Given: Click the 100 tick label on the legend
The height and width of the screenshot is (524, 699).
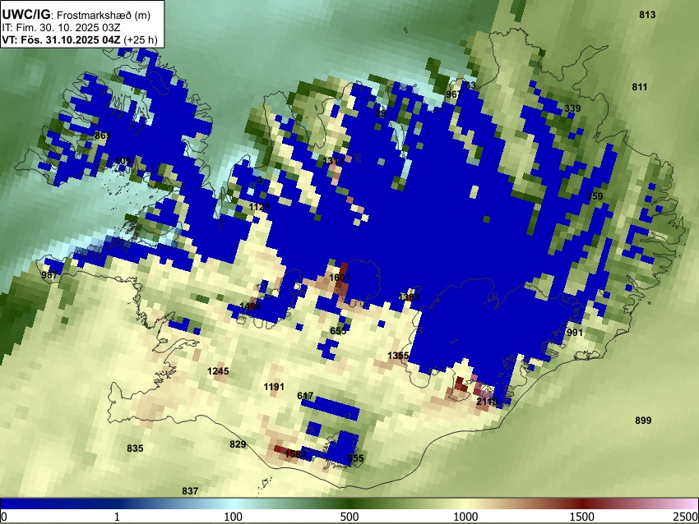Looking at the screenshot, I should point(233,517).
